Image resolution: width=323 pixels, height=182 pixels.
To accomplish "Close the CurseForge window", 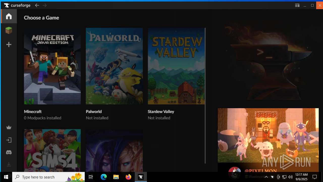I will [320, 5].
